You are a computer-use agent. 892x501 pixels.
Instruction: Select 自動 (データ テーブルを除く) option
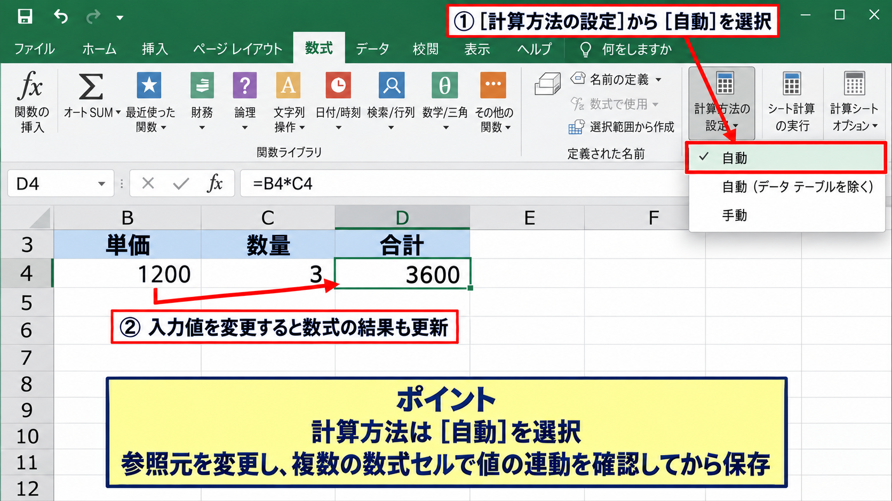(787, 187)
